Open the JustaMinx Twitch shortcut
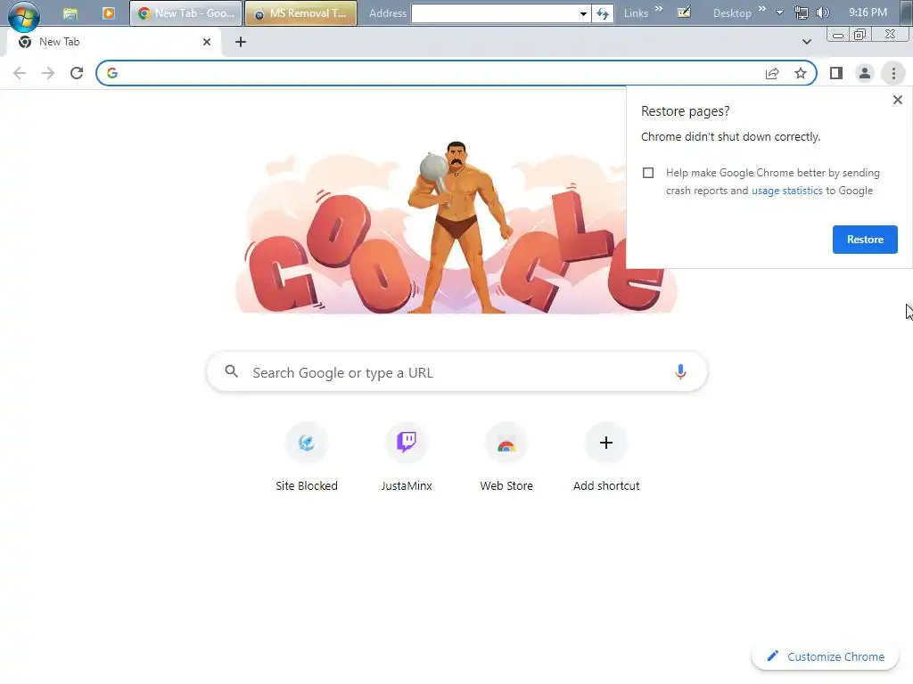This screenshot has width=913, height=684. 407,459
